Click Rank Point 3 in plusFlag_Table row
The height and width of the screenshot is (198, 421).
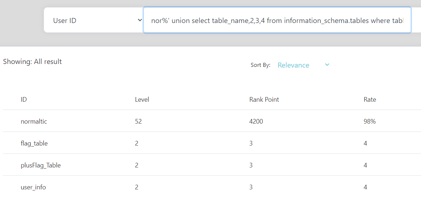tap(251, 165)
